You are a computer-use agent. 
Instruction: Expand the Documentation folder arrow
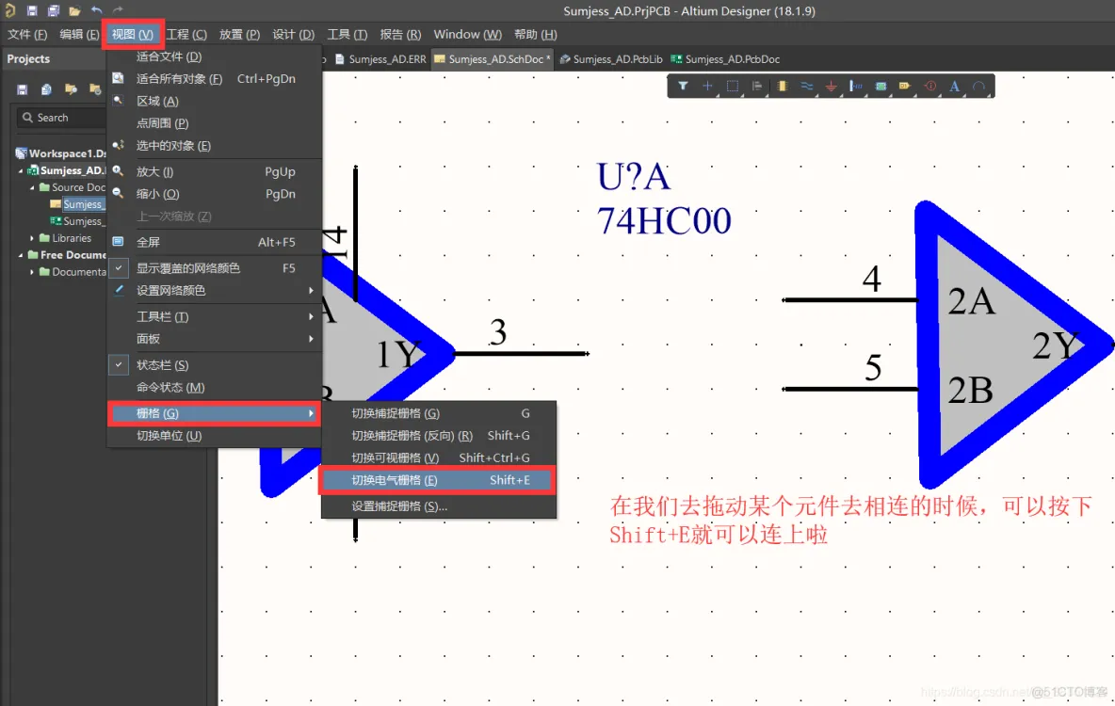[32, 272]
